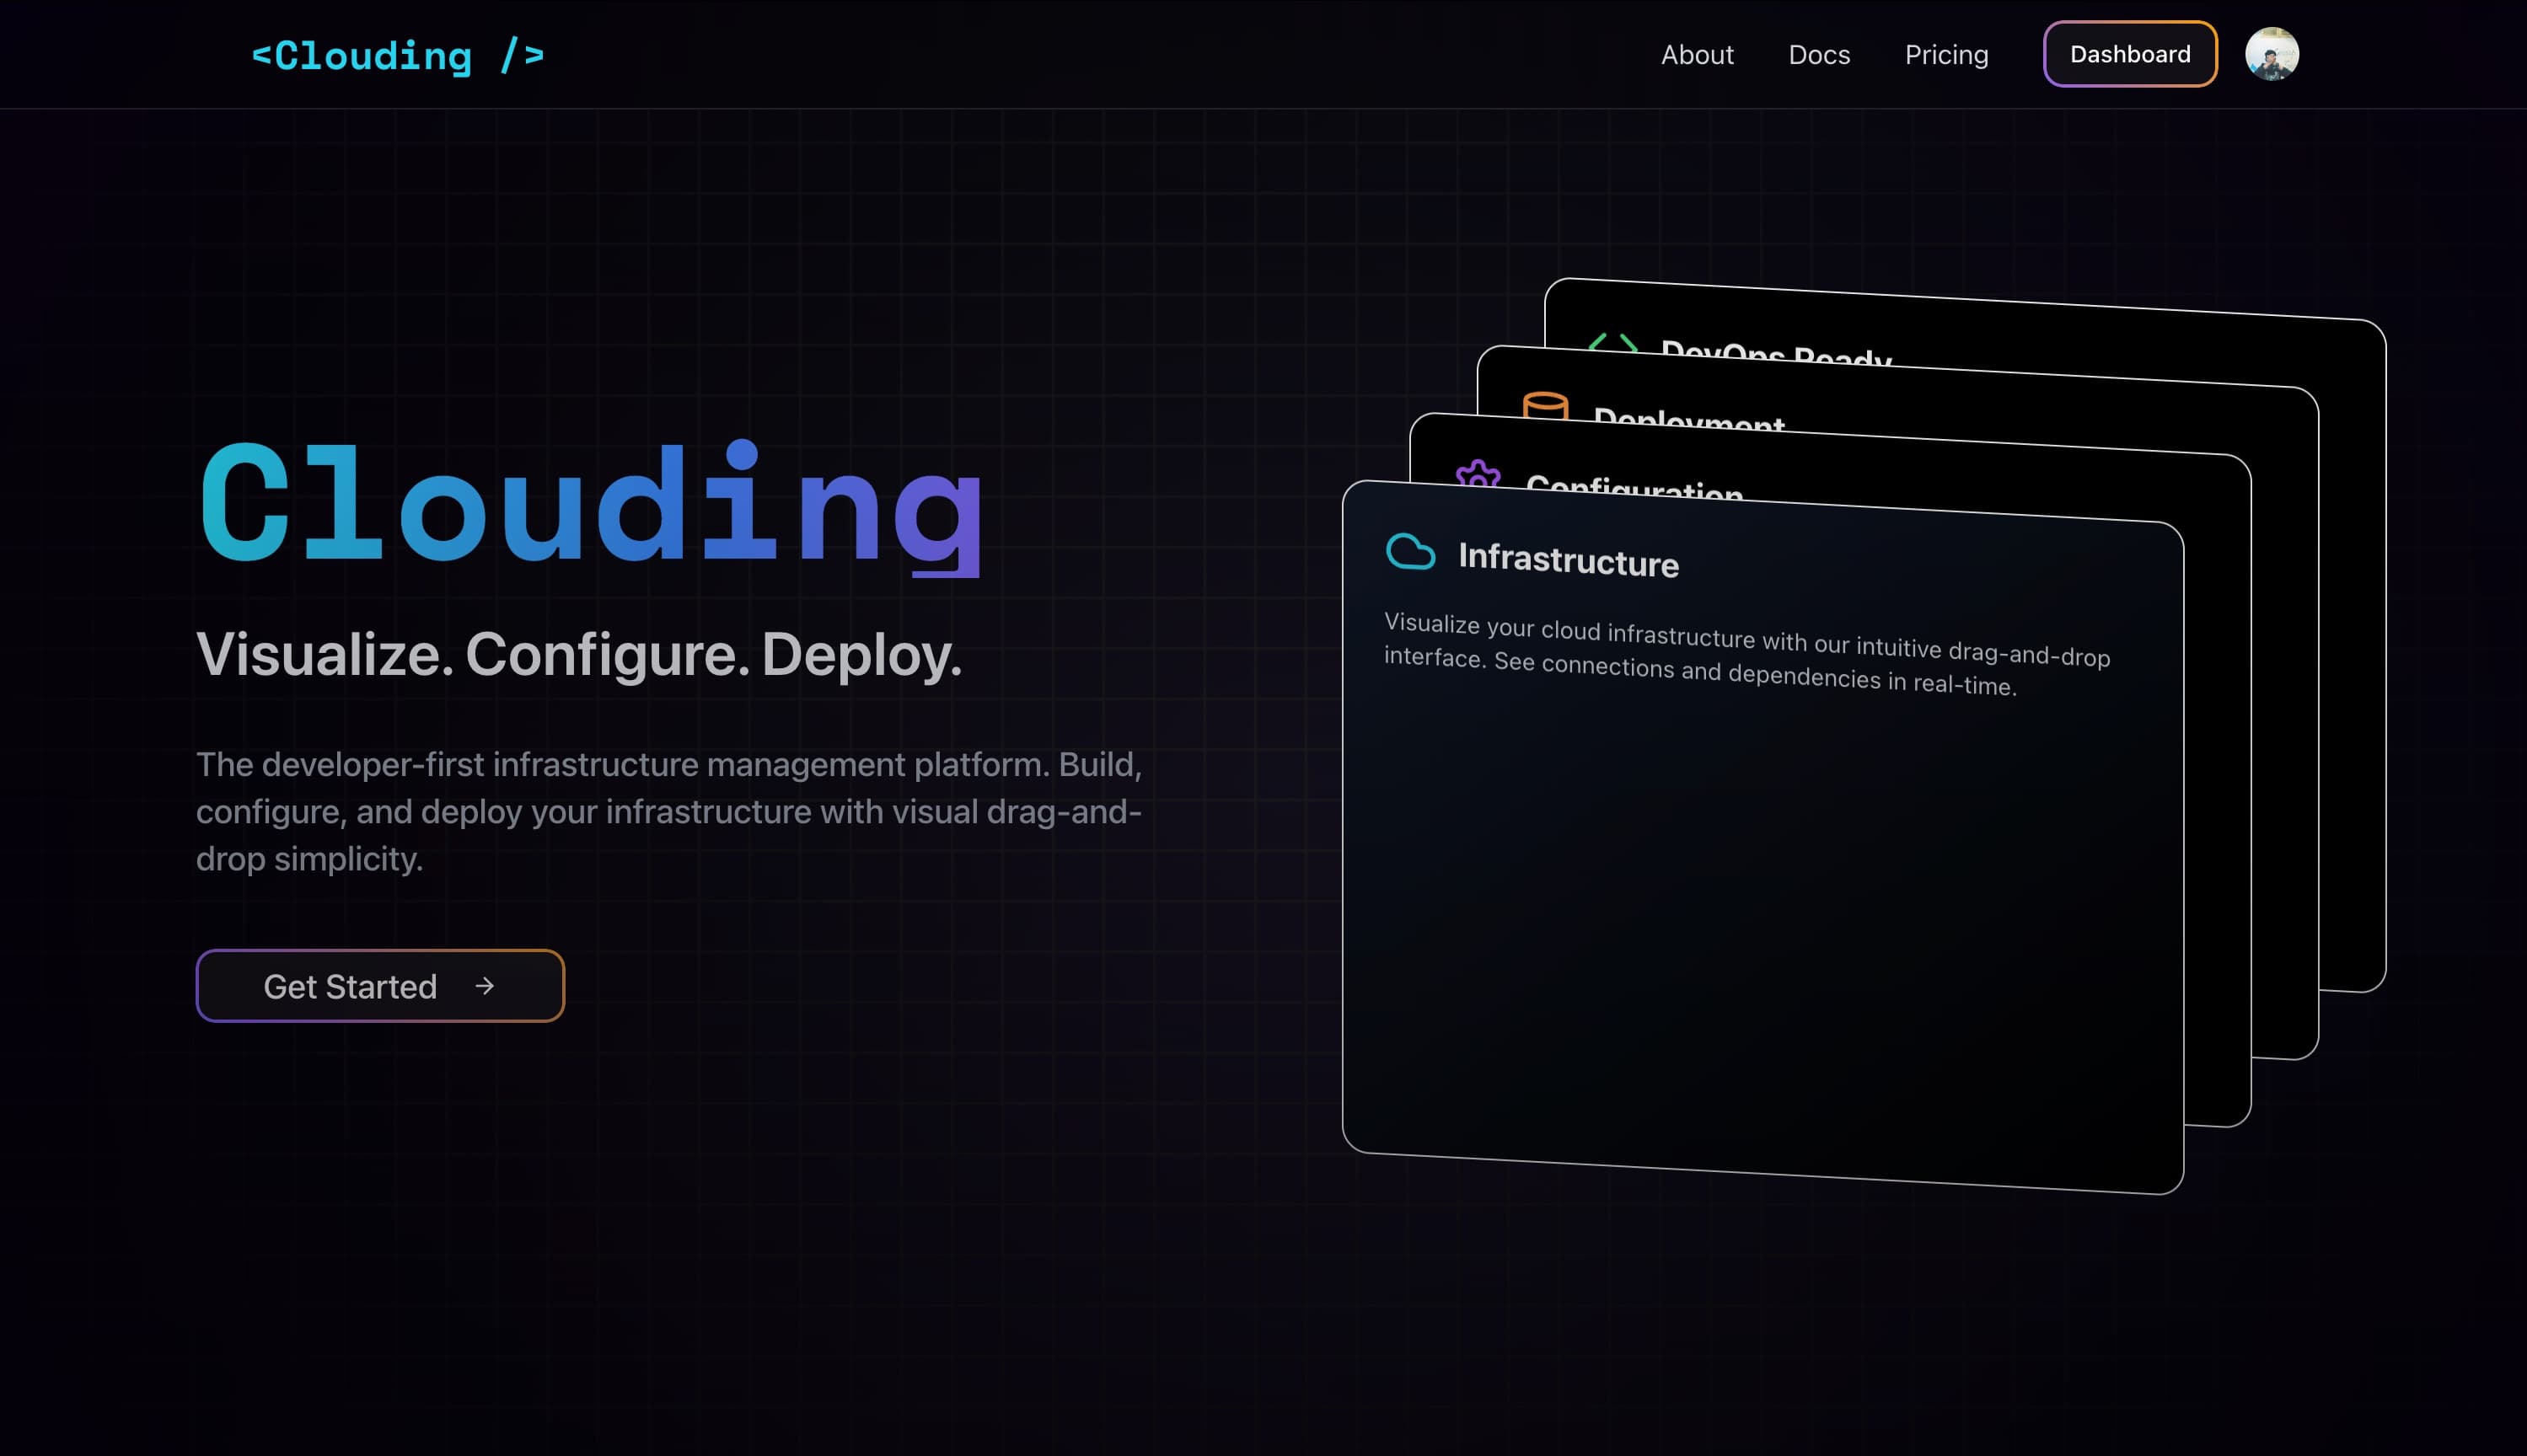Click the green code brackets DevOps icon
Screen dimensions: 2527x1456
(x=1612, y=343)
